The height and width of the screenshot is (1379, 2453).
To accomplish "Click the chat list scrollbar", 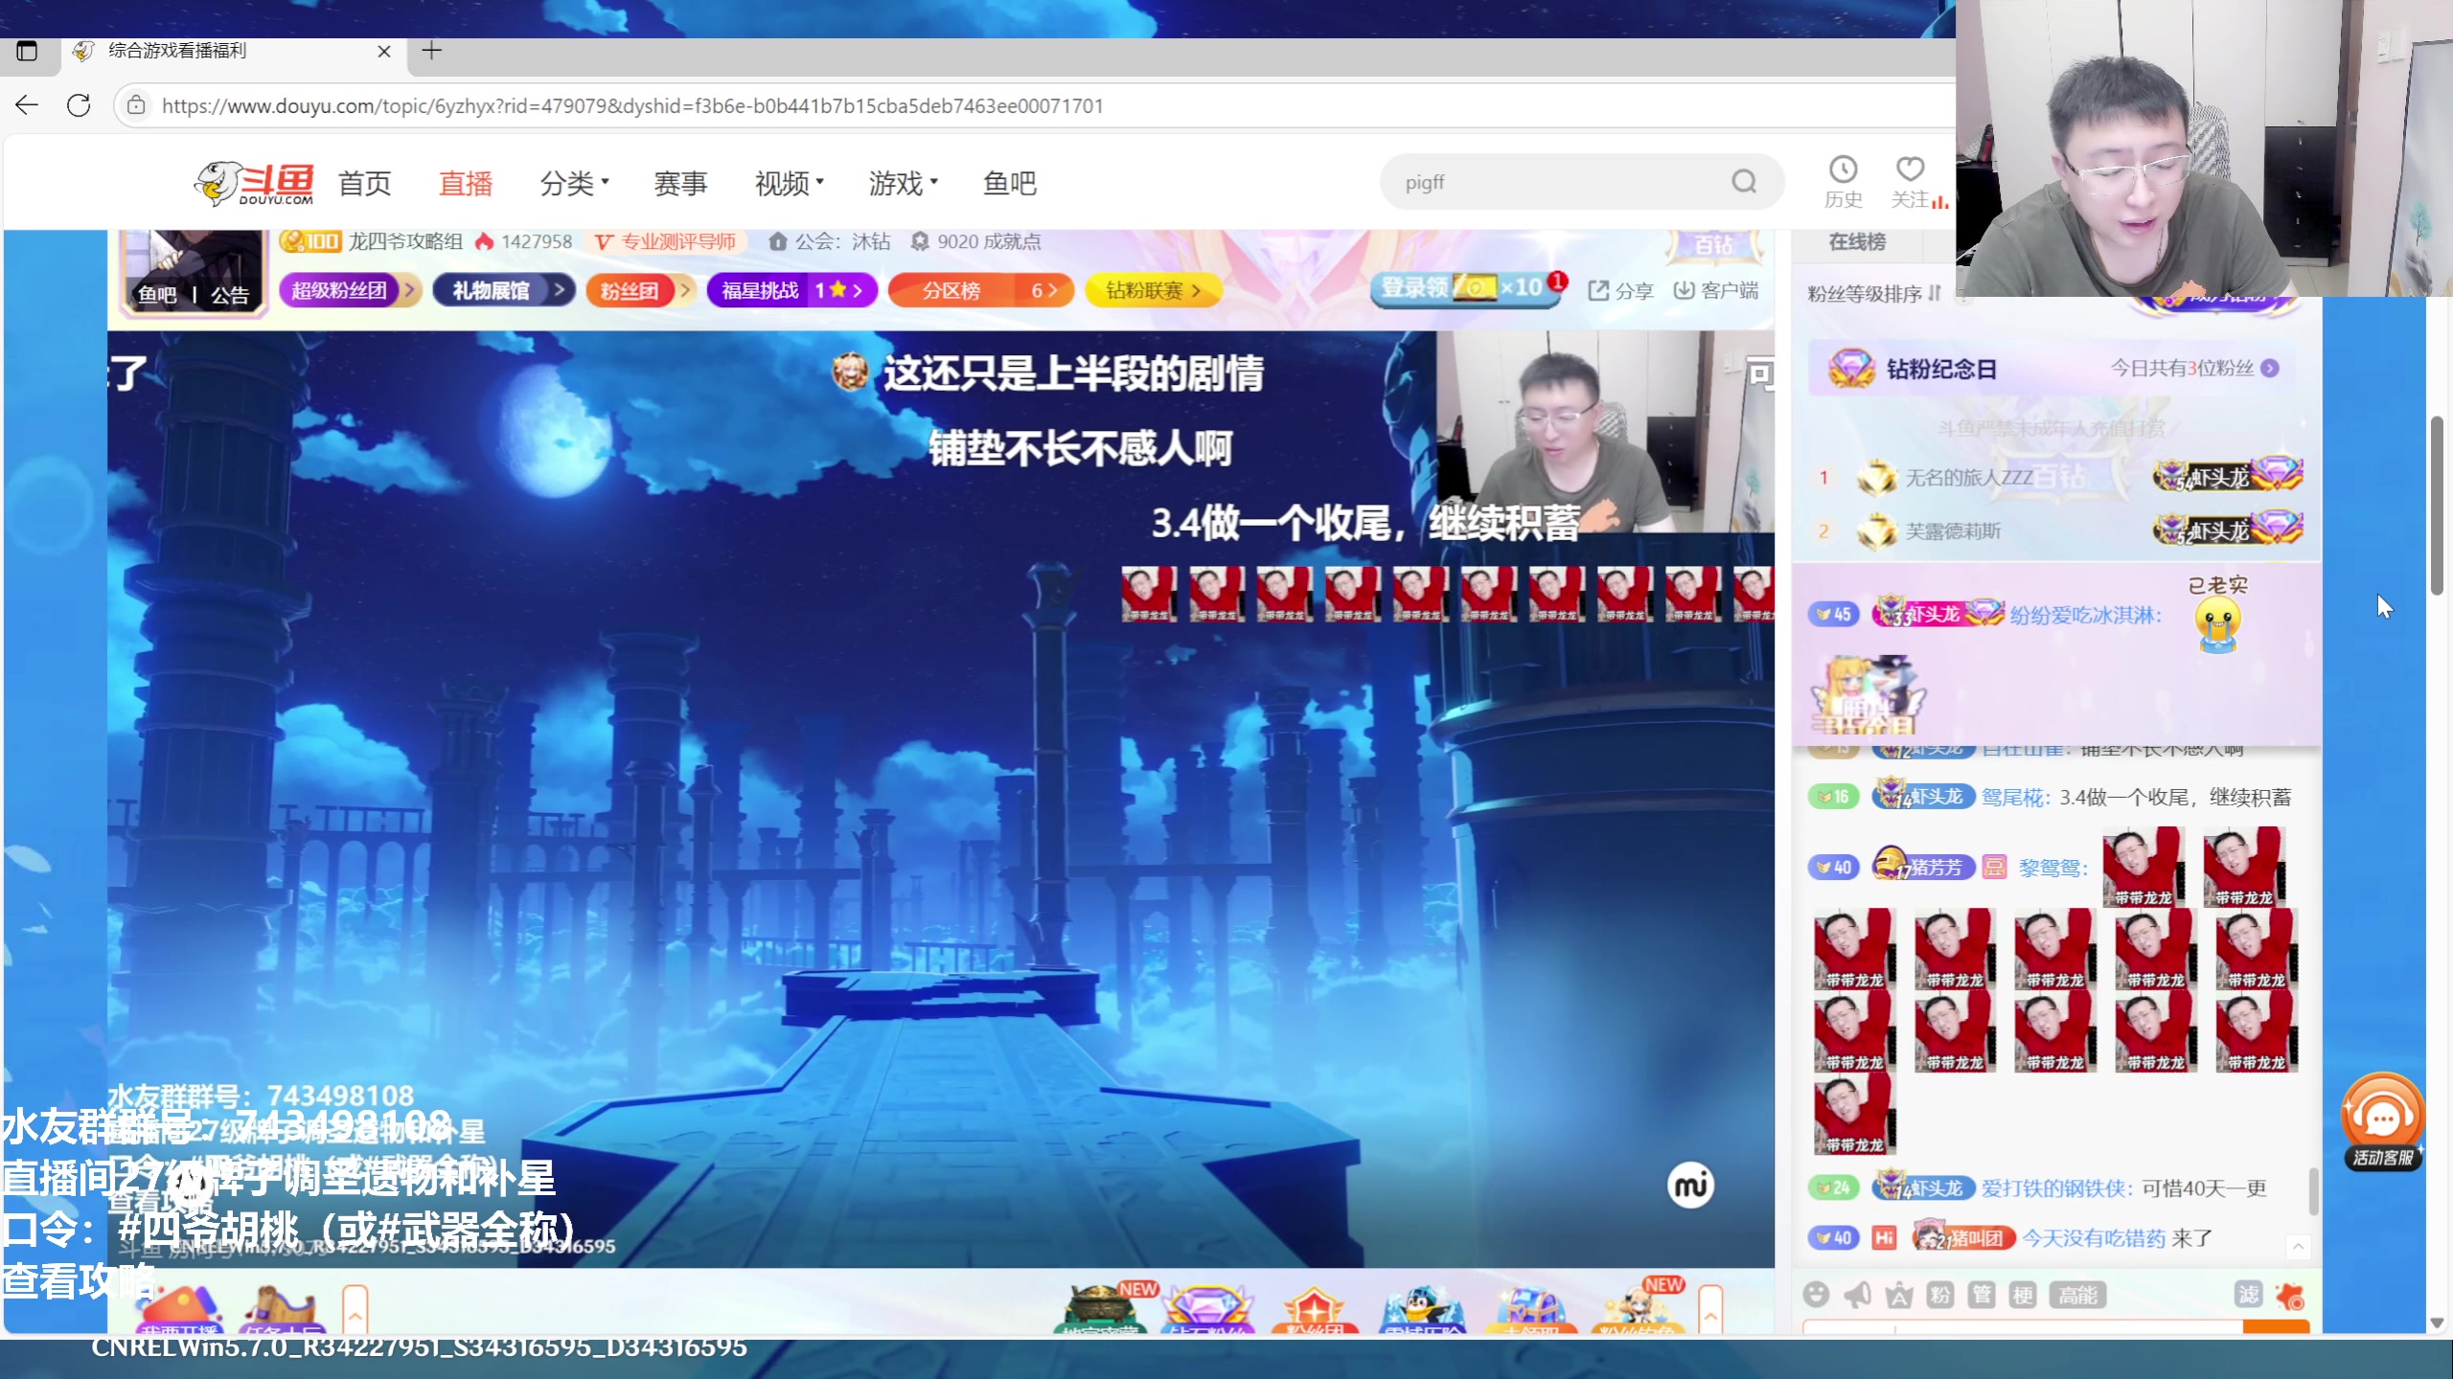I will 2314,1191.
